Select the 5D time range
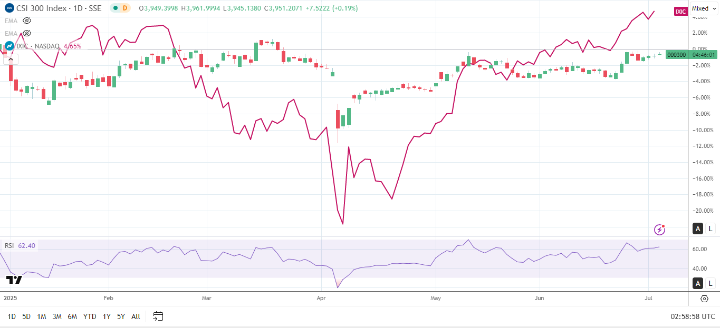The width and height of the screenshot is (720, 328). point(26,316)
